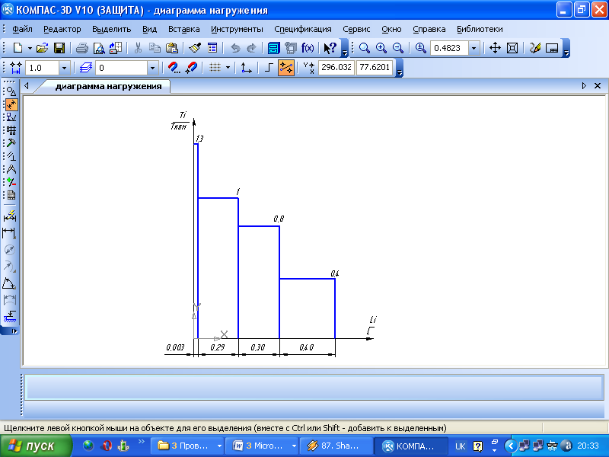This screenshot has height=457, width=609.
Task: Toggle the Orthogonal drawing mode icon
Action: pos(269,68)
